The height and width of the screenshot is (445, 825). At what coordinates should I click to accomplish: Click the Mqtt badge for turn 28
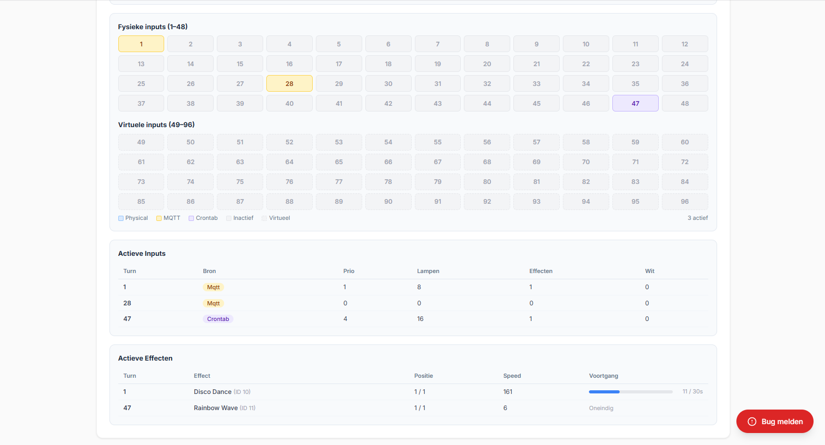[x=213, y=303]
